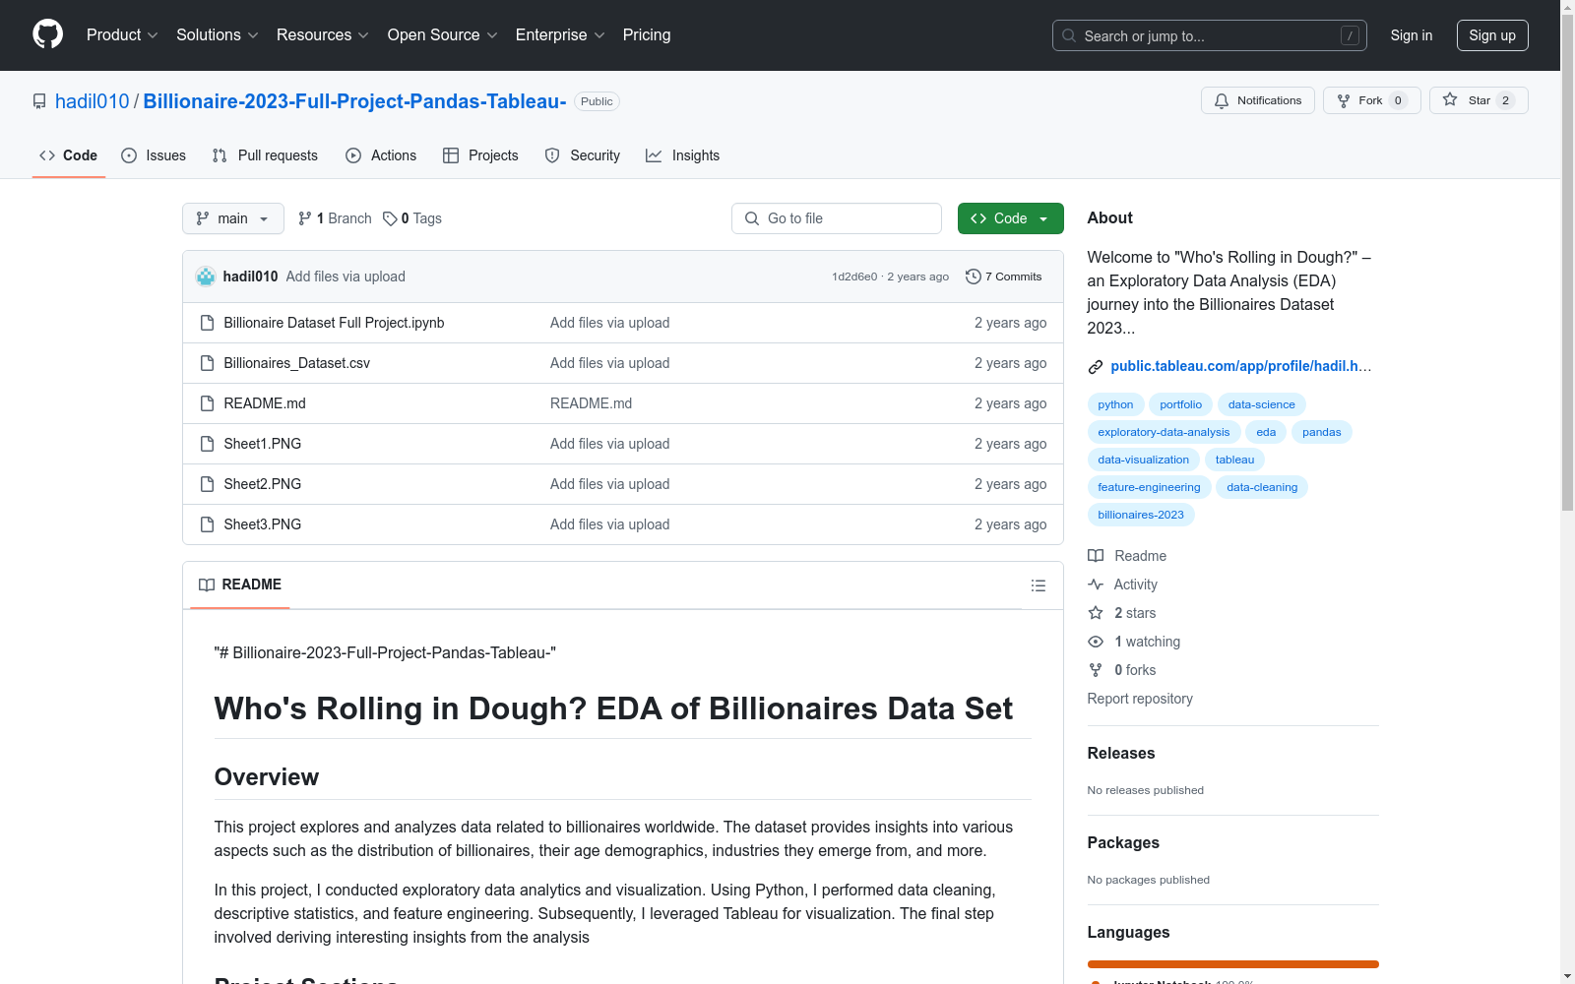The width and height of the screenshot is (1575, 984).
Task: Open the Billionaires_Dataset.csv file
Action: [x=297, y=363]
